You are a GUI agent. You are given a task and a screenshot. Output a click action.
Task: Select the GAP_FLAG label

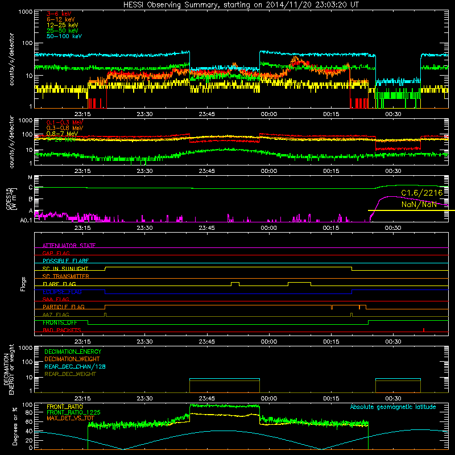point(56,253)
